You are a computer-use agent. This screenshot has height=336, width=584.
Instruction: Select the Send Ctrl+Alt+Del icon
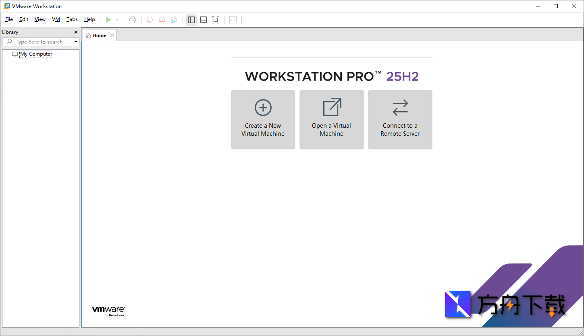[133, 19]
